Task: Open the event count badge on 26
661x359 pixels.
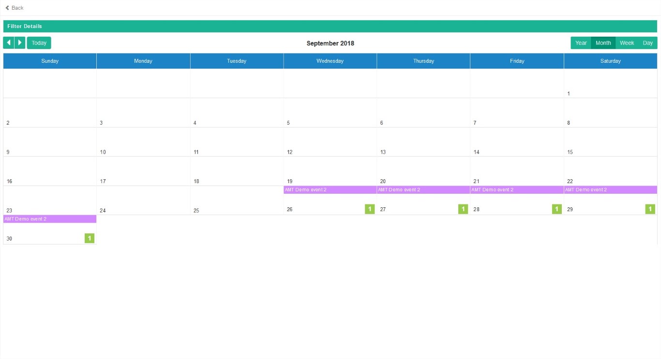Action: click(x=370, y=209)
